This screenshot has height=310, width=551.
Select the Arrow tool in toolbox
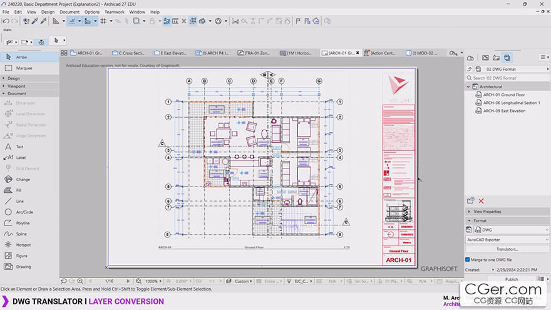tap(29, 57)
